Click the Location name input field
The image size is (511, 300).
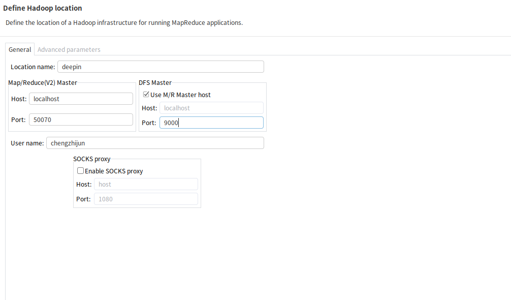[161, 67]
